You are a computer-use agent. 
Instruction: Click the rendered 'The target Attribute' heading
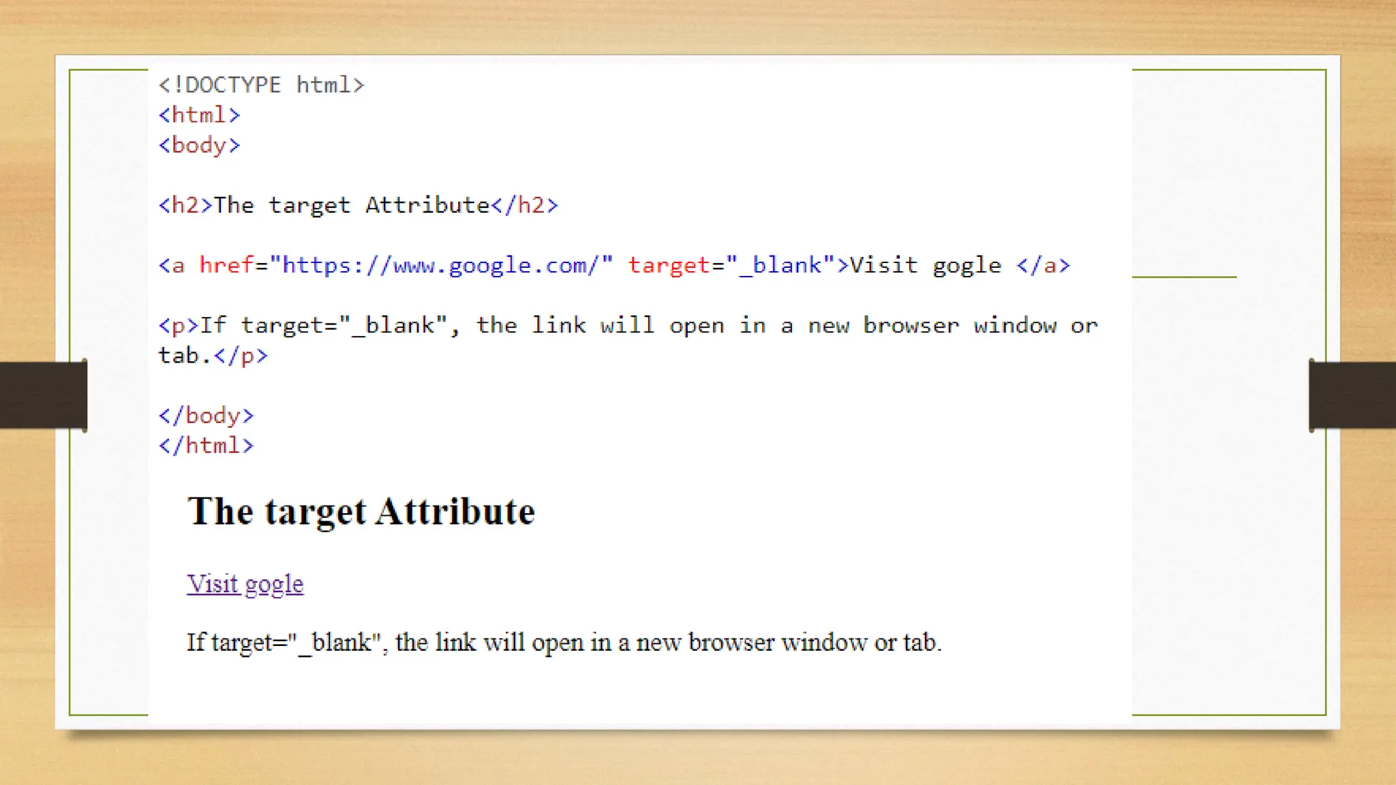pyautogui.click(x=361, y=511)
